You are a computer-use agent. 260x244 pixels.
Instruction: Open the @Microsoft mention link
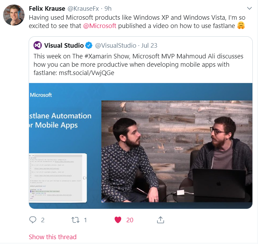tap(100, 26)
